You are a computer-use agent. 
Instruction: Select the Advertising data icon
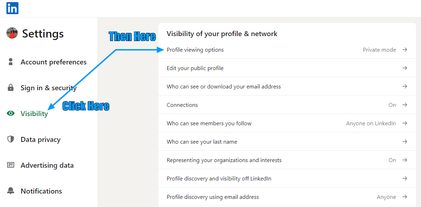coord(11,165)
